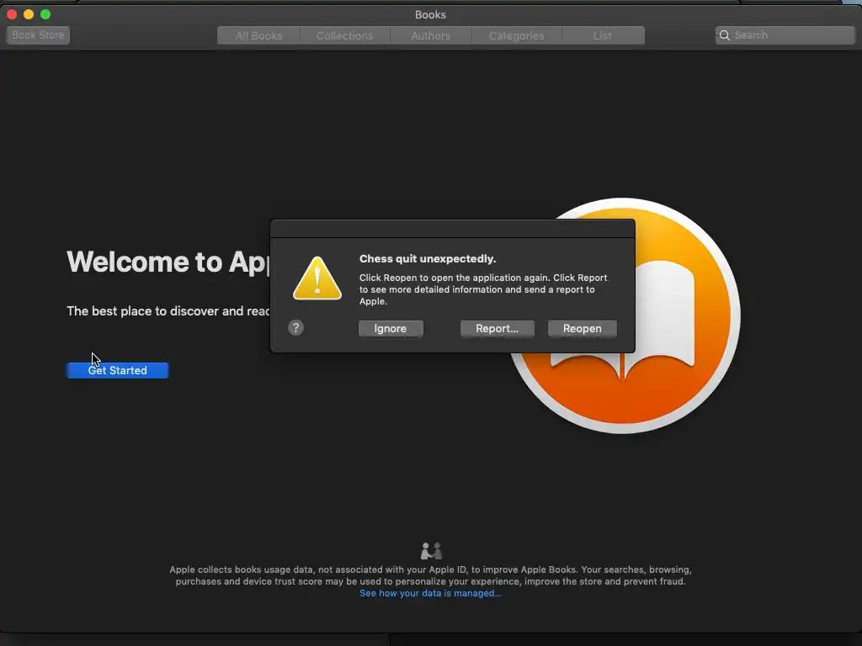The width and height of the screenshot is (862, 646).
Task: Click the privacy handshake icon
Action: pyautogui.click(x=431, y=550)
